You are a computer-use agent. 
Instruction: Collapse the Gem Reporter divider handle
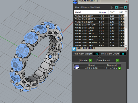[x=99, y=57]
